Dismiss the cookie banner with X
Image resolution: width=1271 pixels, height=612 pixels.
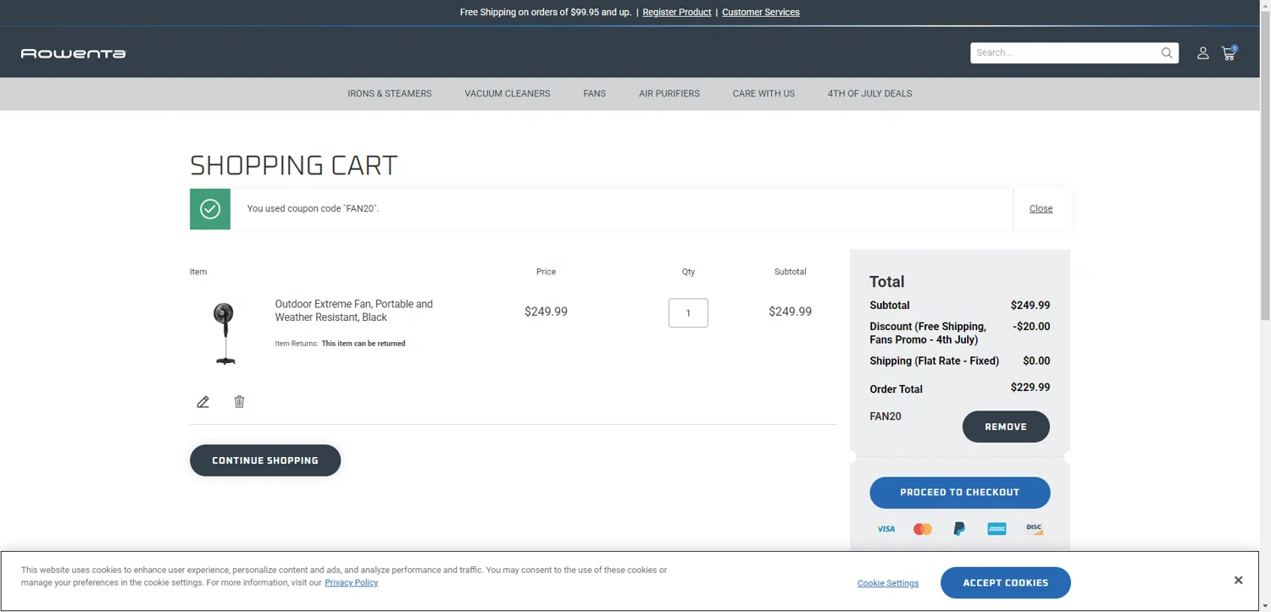[x=1238, y=581]
